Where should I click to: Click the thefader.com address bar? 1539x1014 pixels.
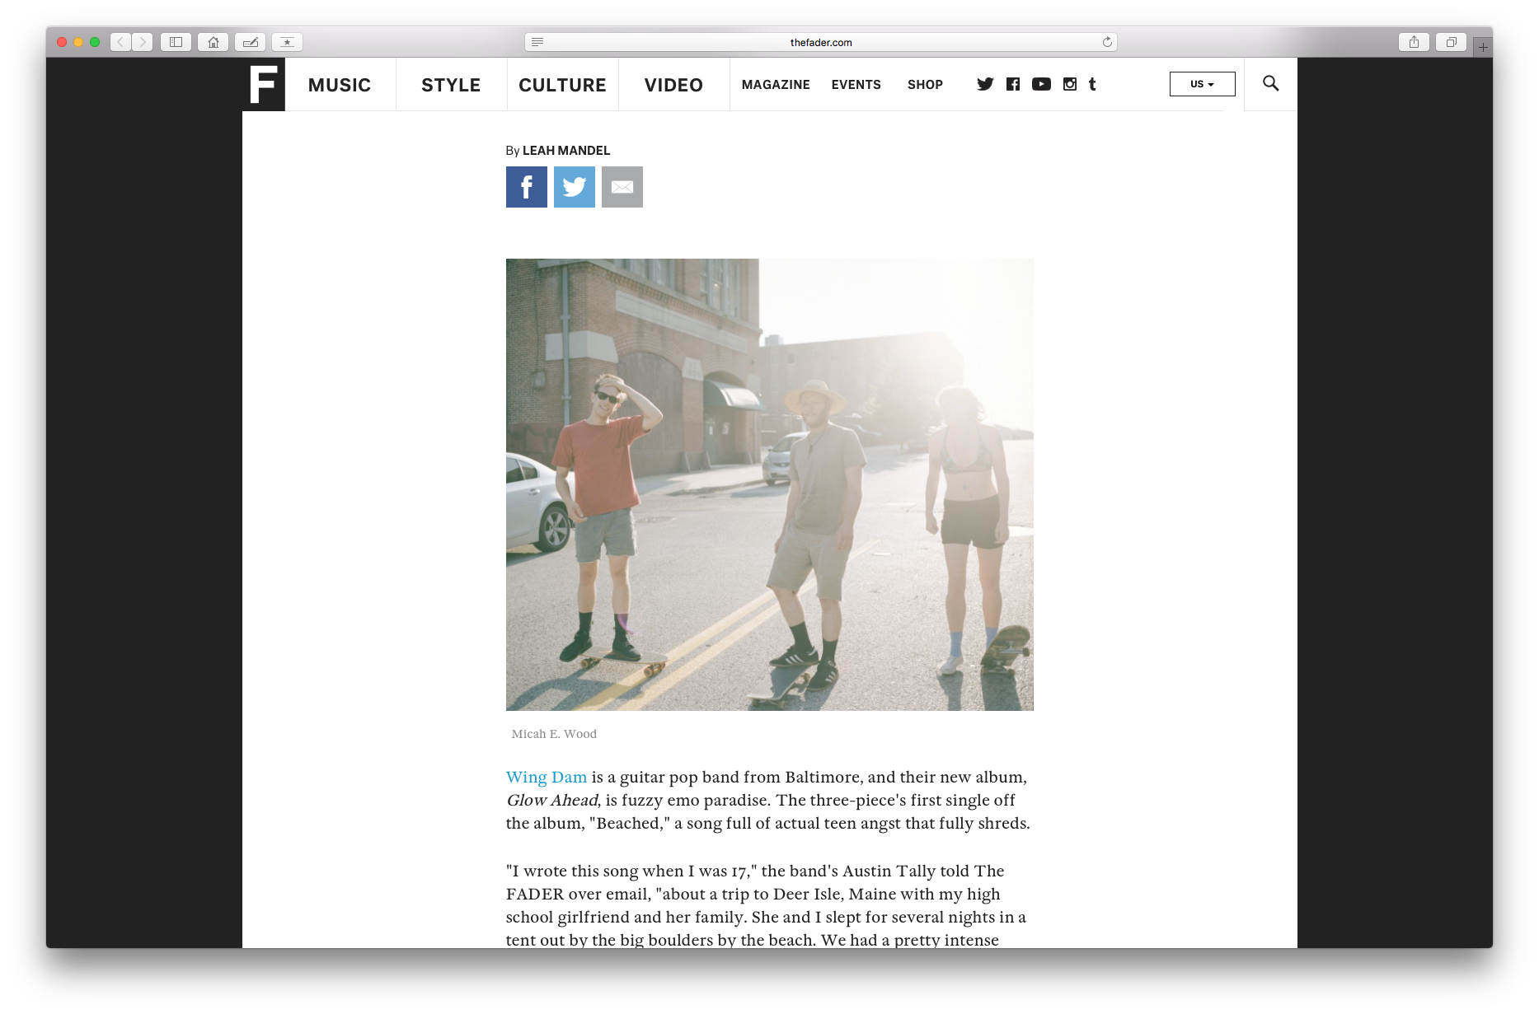coord(820,42)
